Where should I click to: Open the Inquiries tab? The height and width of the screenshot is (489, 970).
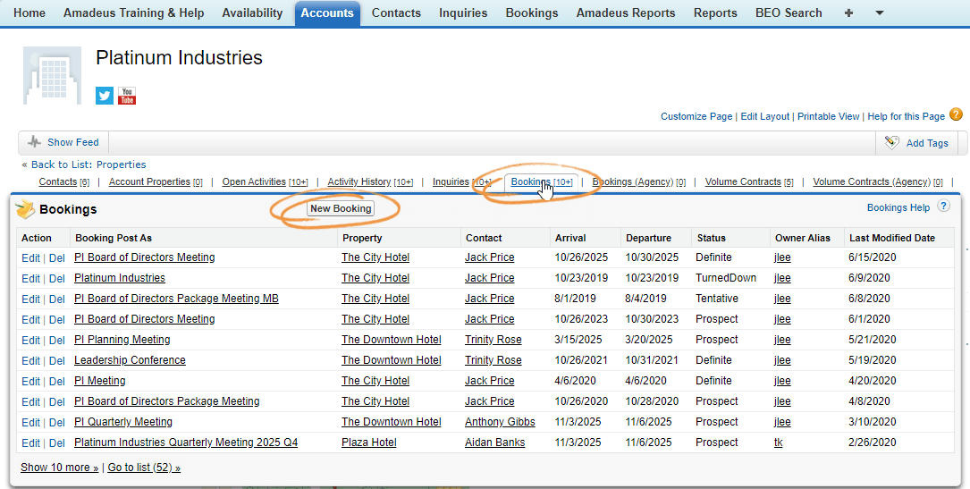coord(463,13)
